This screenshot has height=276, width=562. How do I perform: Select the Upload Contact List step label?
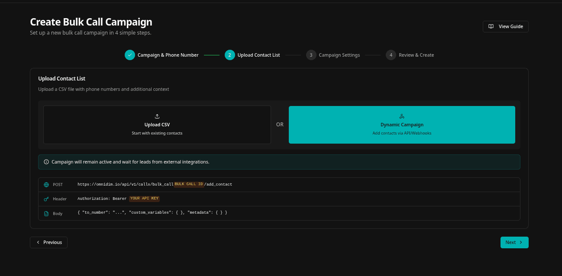coord(258,55)
